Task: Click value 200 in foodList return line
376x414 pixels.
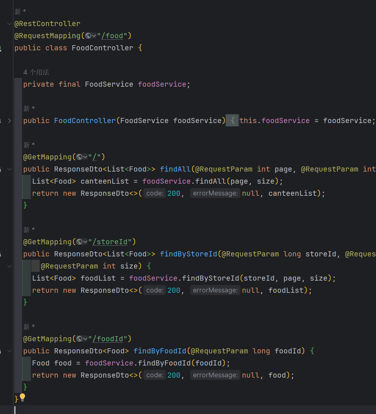Action: coord(174,290)
